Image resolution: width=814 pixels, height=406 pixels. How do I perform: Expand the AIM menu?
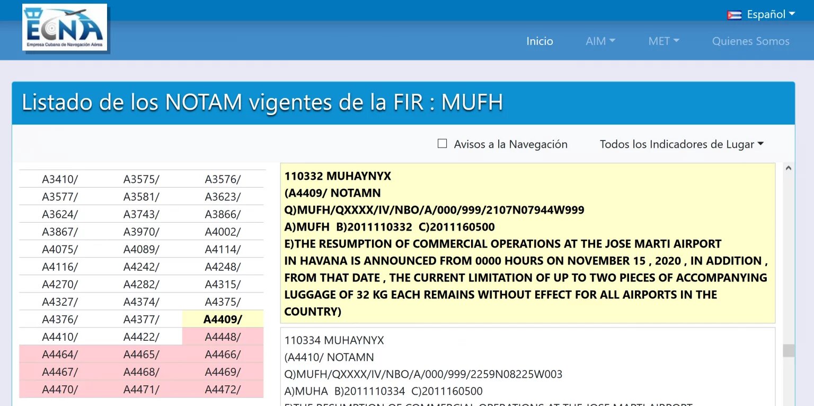coord(600,41)
